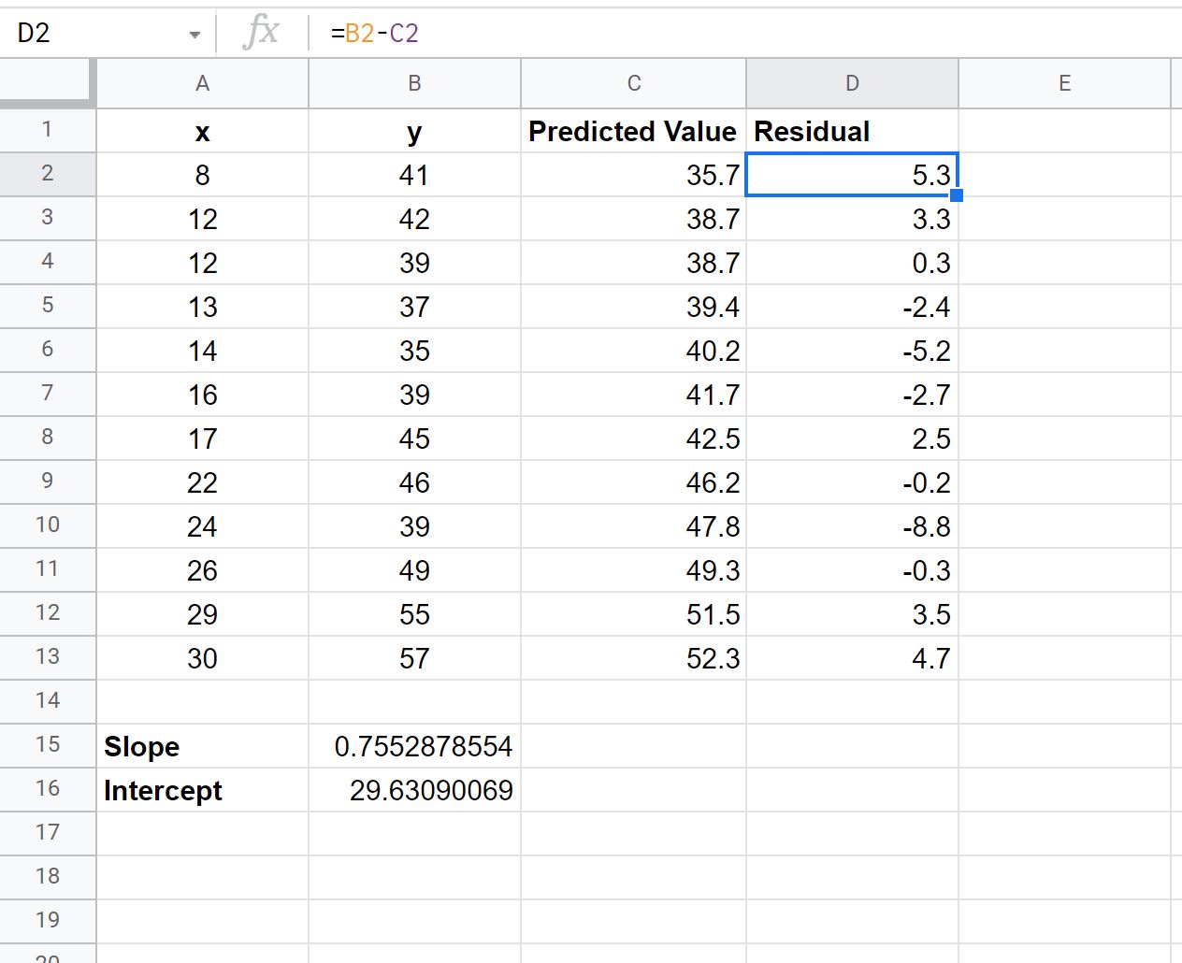Select column E header

click(x=1064, y=83)
